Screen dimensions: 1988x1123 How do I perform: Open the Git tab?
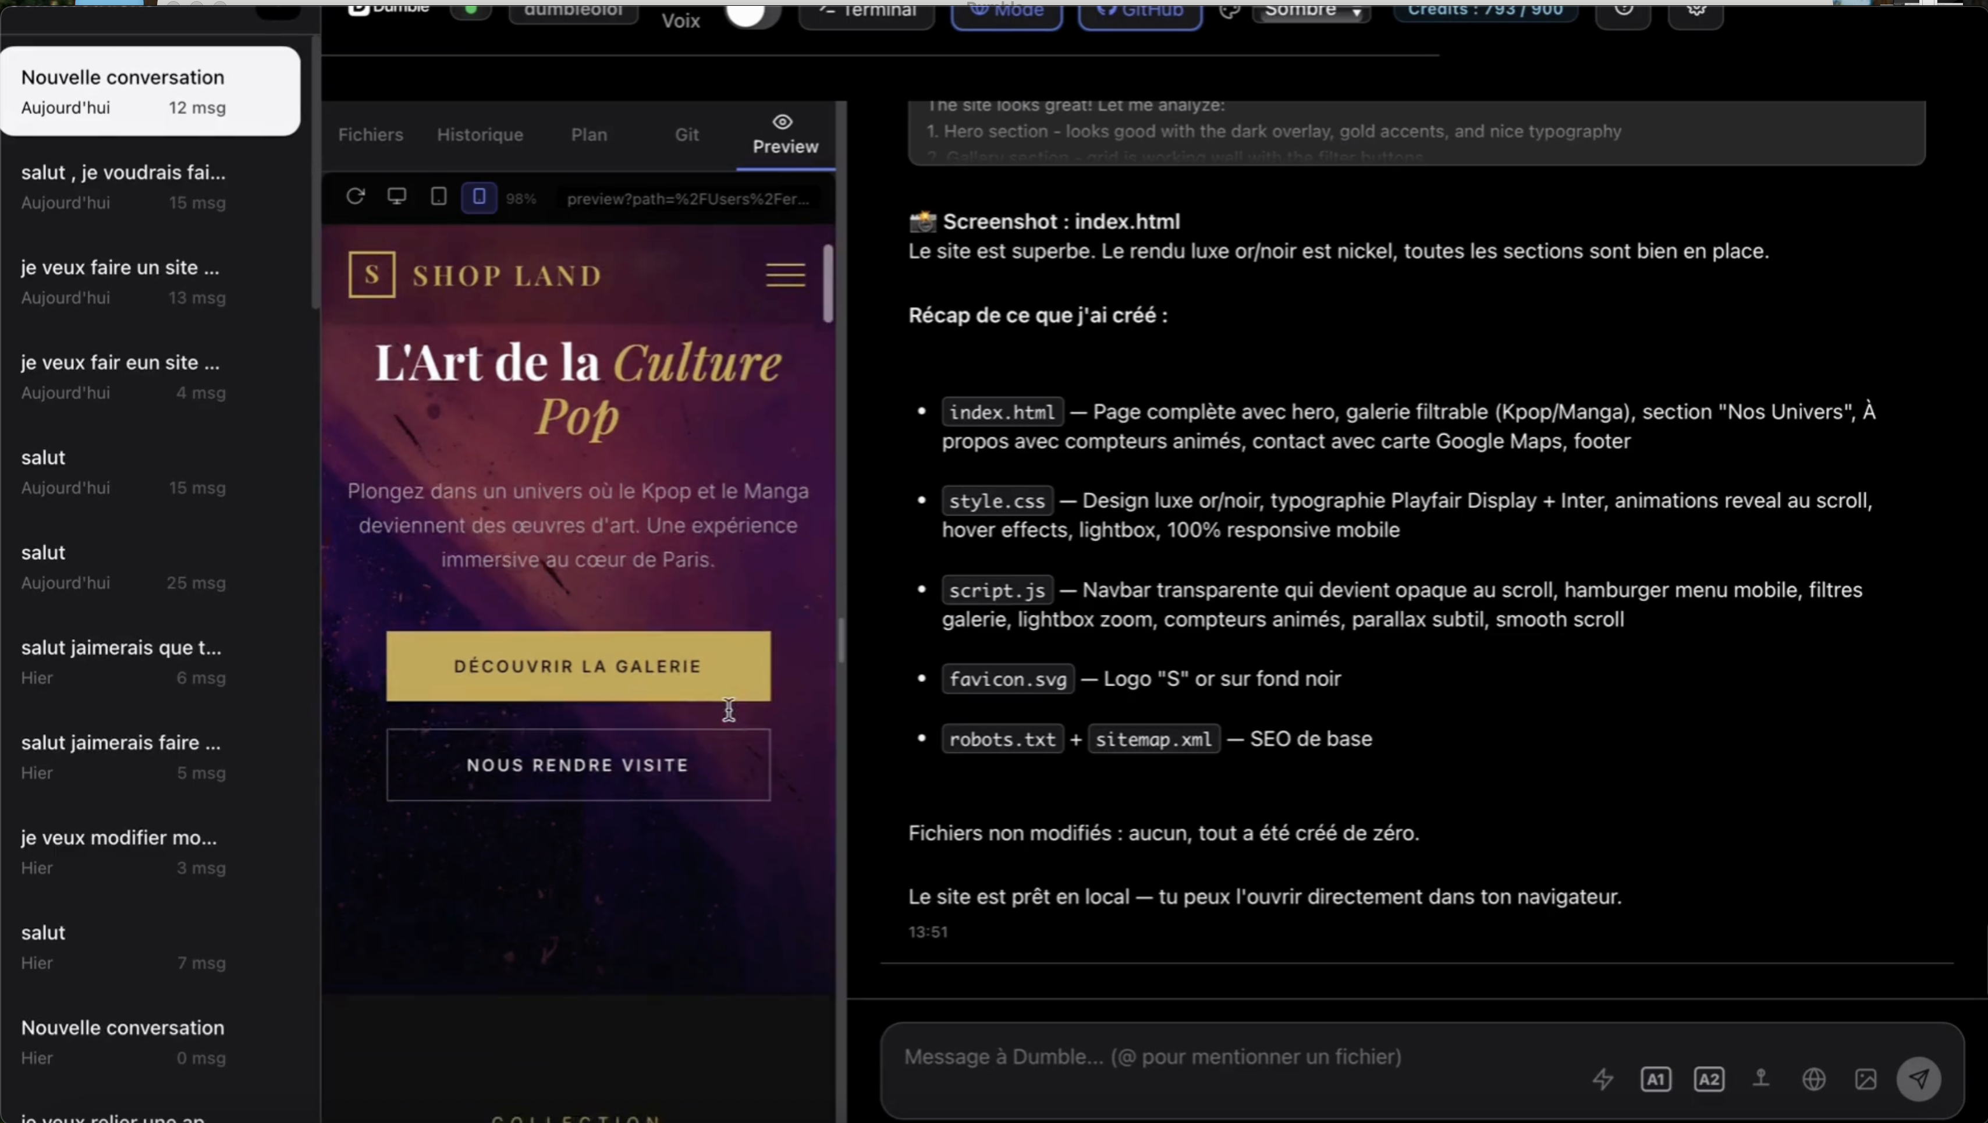[x=686, y=134]
